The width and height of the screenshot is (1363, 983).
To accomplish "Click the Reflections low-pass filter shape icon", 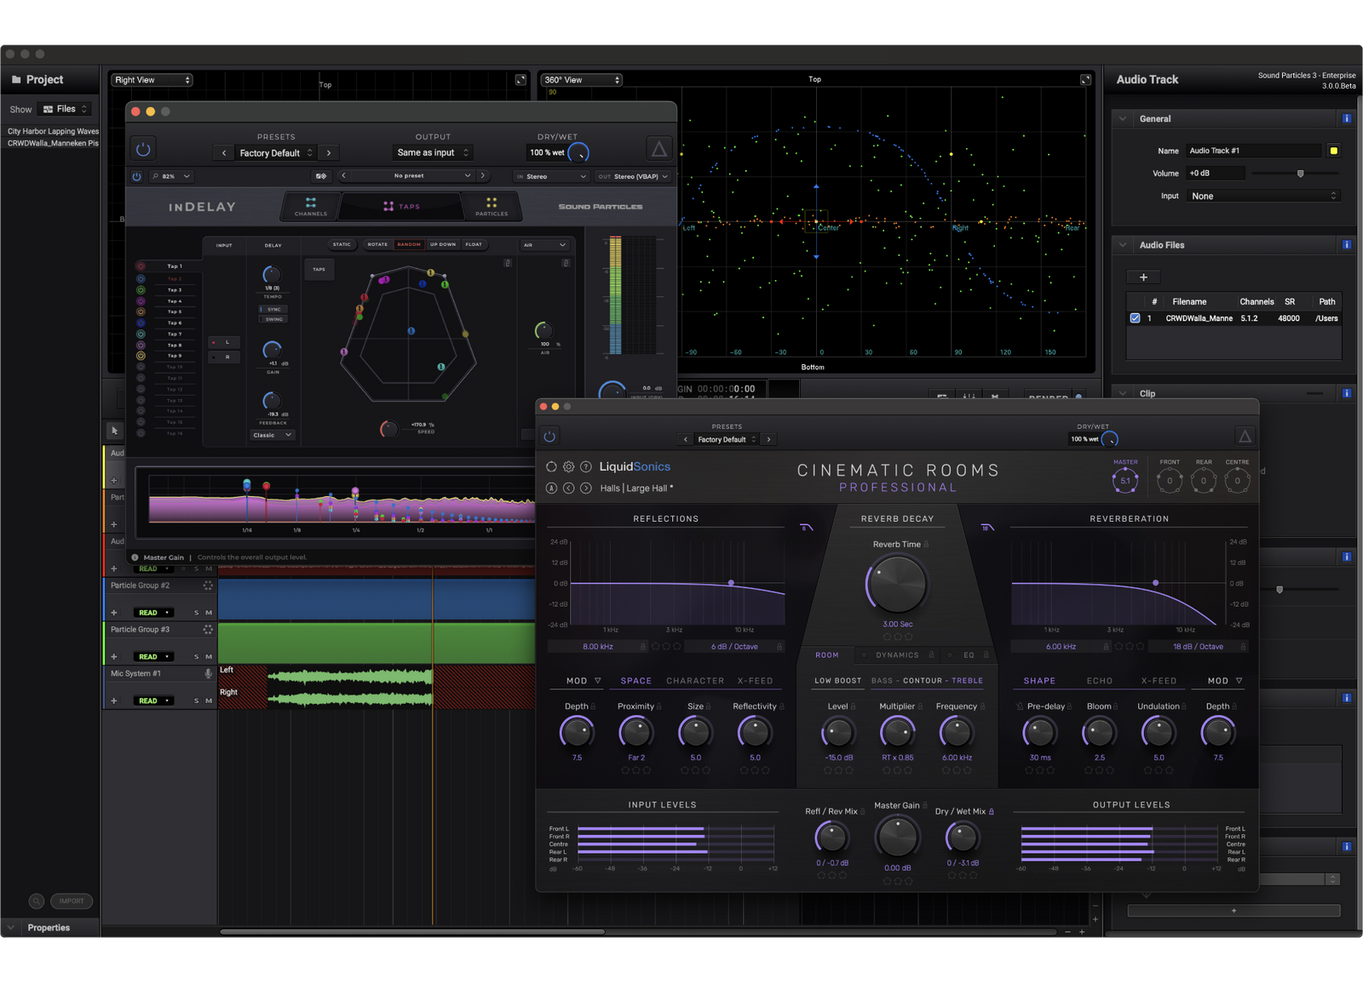I will (x=806, y=528).
